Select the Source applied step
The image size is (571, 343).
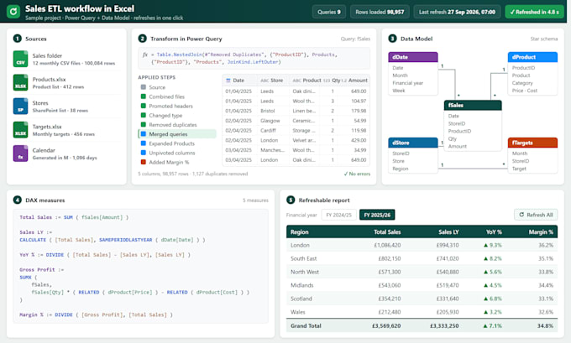click(177, 87)
